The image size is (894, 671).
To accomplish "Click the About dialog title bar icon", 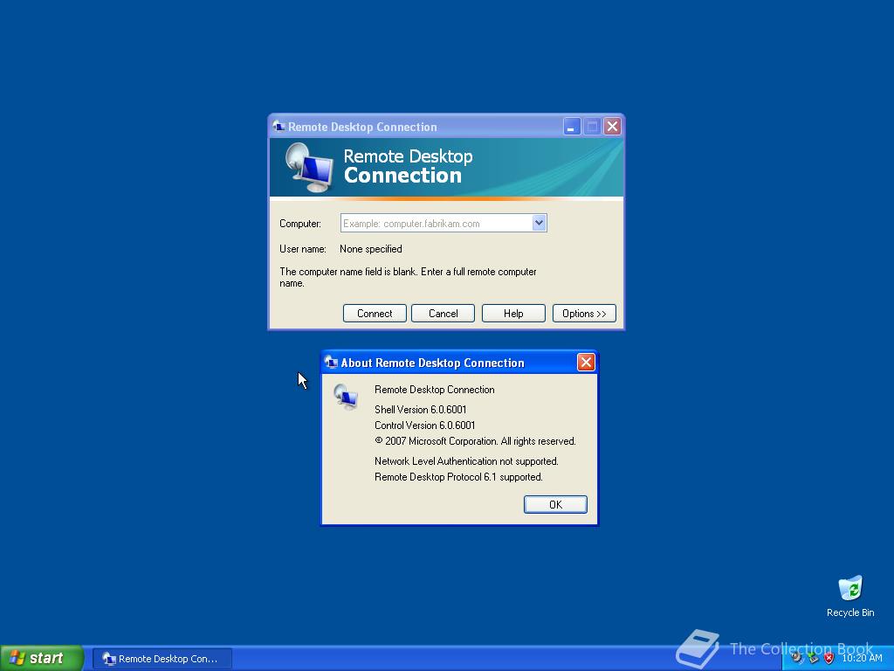I will 331,363.
